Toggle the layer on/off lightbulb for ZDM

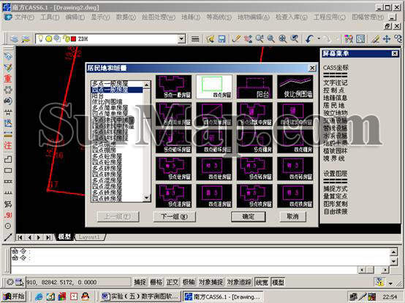pos(40,39)
